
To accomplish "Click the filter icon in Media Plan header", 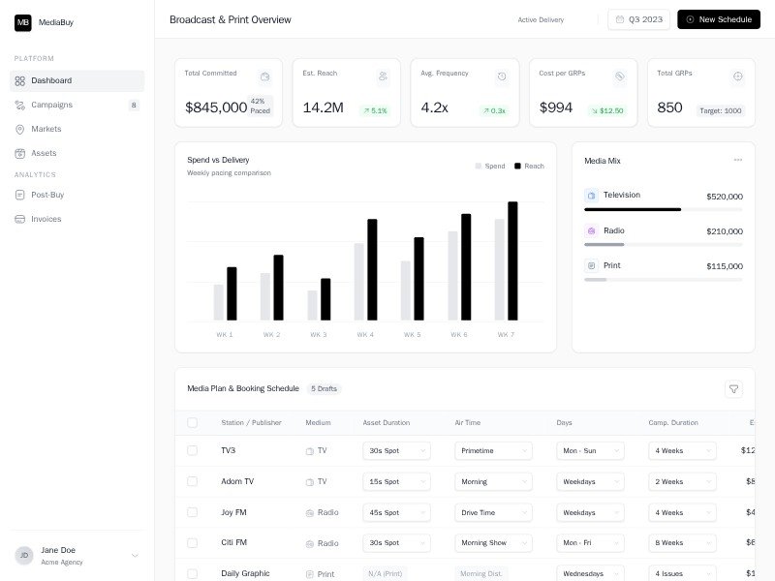I will tap(733, 388).
